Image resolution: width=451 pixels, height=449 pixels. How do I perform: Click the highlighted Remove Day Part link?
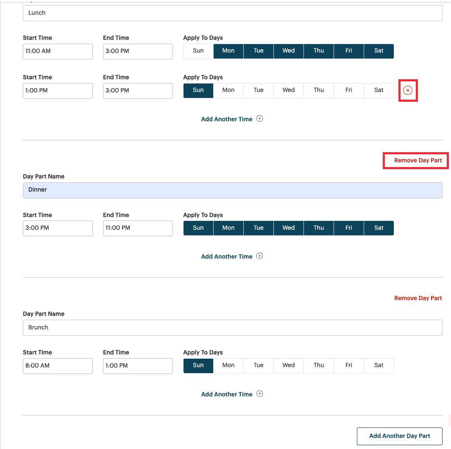click(x=418, y=160)
